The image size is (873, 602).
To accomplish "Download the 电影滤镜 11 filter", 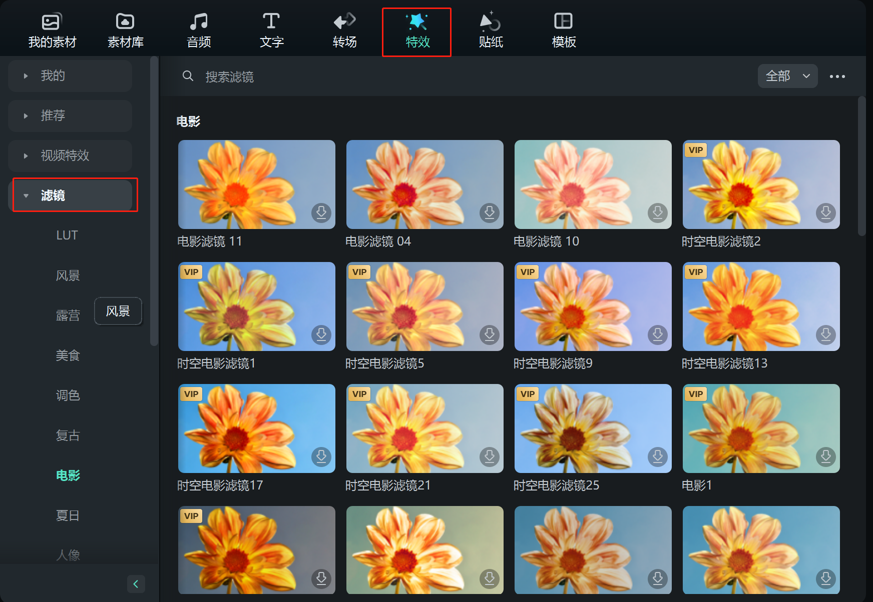I will 321,212.
